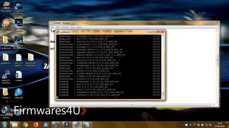Viewport: 229px width, 128px height.
Task: Click PuTTY scrollbar up arrow
Action: (x=163, y=36)
